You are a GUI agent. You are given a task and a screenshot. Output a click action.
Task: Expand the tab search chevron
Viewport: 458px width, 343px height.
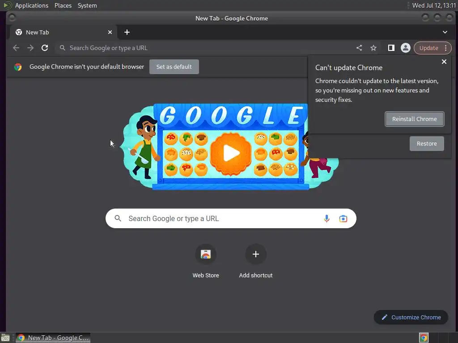coord(445,32)
